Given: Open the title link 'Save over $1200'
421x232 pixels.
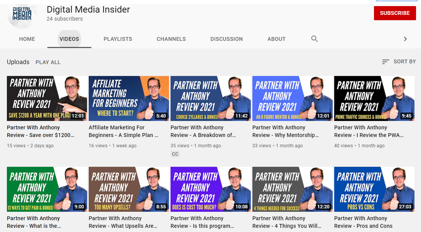Looking at the screenshot, I should point(41,131).
